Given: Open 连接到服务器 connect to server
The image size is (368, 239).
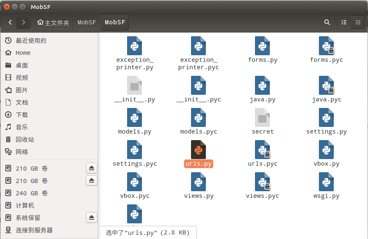Looking at the screenshot, I should 49,230.
